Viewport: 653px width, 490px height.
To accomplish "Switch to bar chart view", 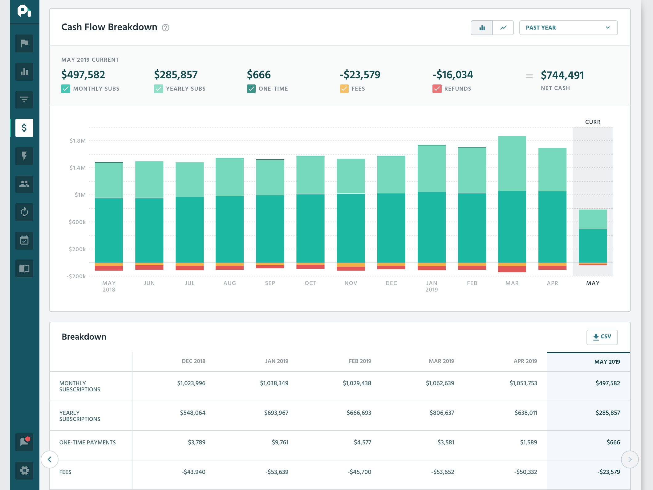I will (482, 28).
